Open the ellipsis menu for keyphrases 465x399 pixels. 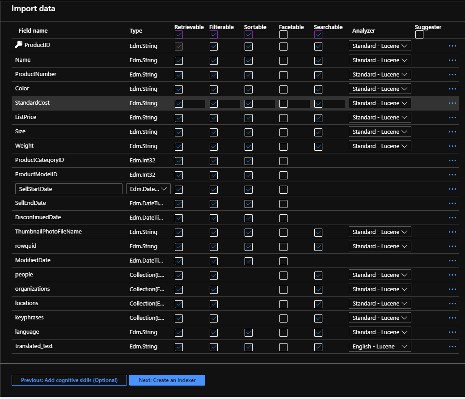tap(452, 318)
